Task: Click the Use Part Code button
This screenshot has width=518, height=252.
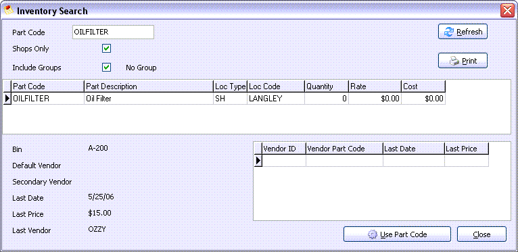Action: point(397,234)
